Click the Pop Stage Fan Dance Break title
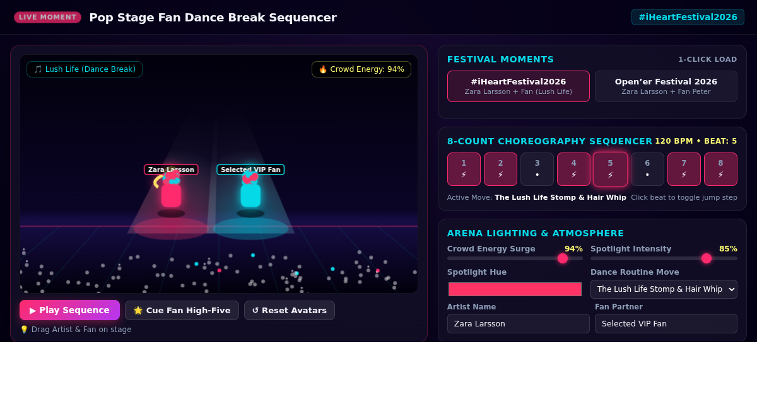 pyautogui.click(x=213, y=17)
